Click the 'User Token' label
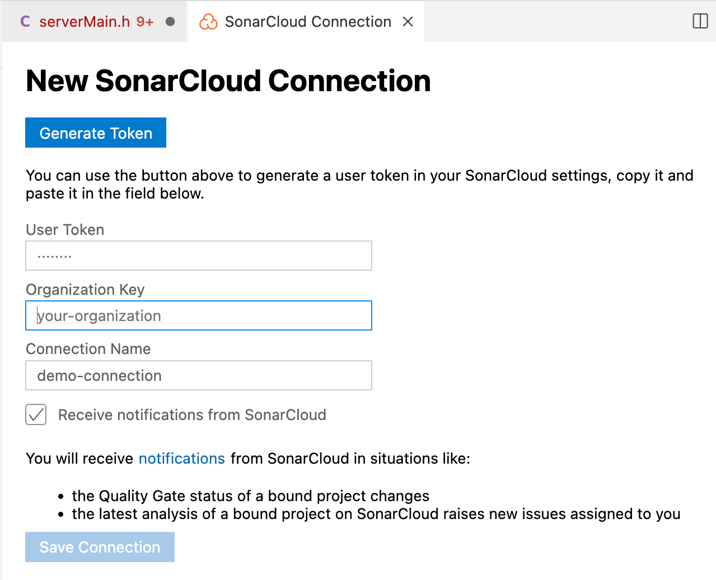 point(65,230)
